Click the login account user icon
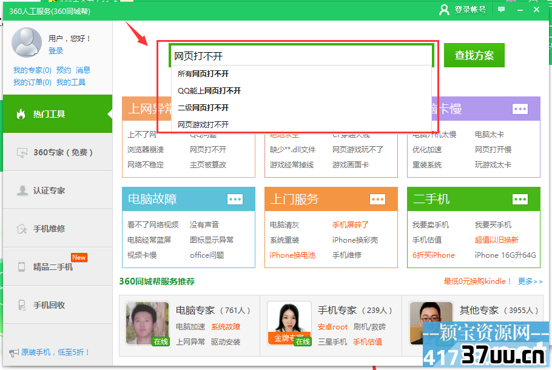This screenshot has height=370, width=552. [444, 10]
